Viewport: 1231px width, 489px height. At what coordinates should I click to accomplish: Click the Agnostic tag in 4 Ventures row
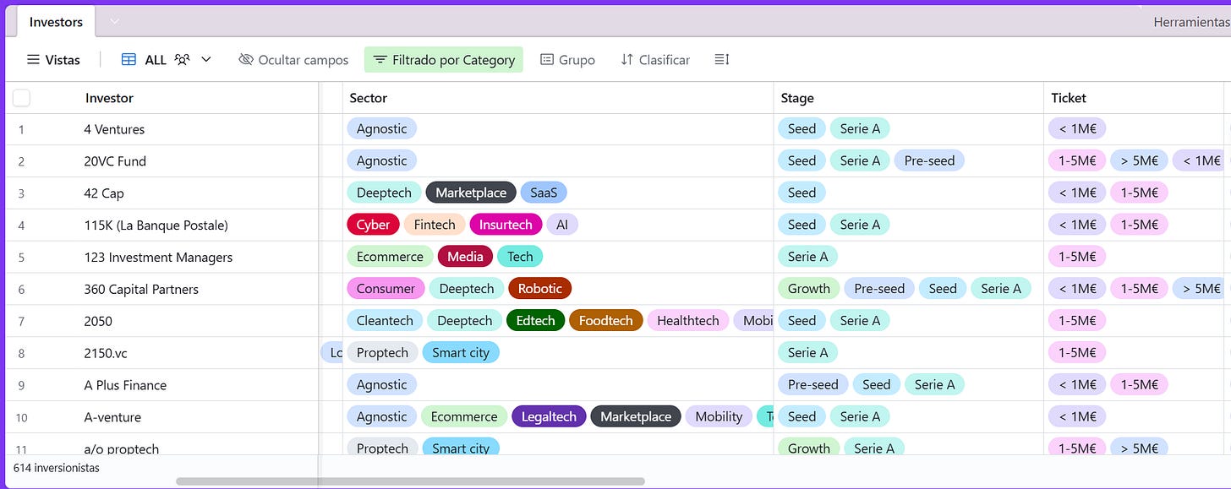381,128
